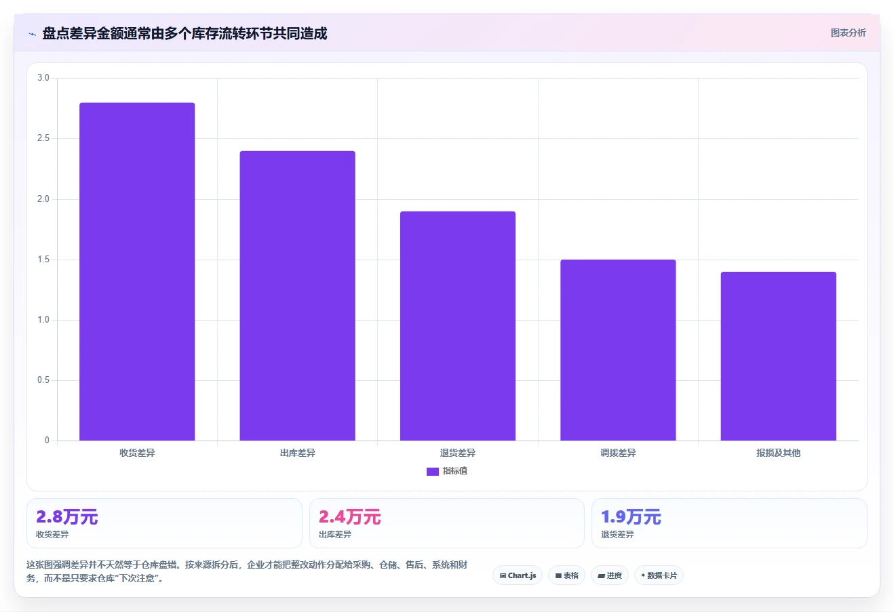
Task: Click the 出库差异 bar in the chart
Action: (x=297, y=295)
